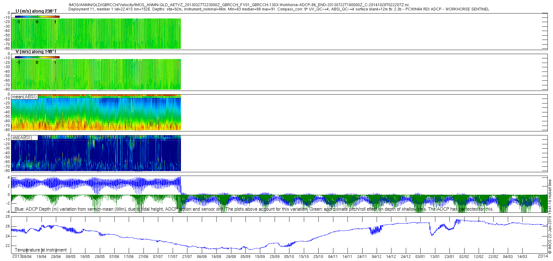
Task: Click the U (m/s) along 238°T title
Action: (x=36, y=11)
